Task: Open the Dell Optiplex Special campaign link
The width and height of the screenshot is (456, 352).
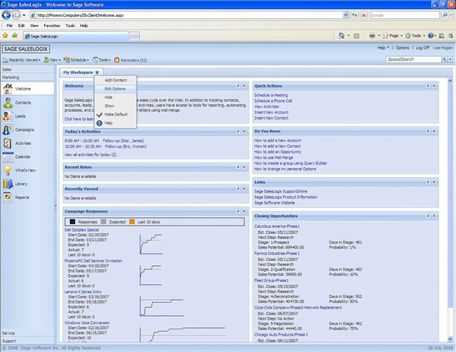Action: click(x=82, y=229)
